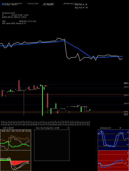The width and height of the screenshot is (129, 171).
Task: Click the last green candle at far right
Action: (90, 110)
